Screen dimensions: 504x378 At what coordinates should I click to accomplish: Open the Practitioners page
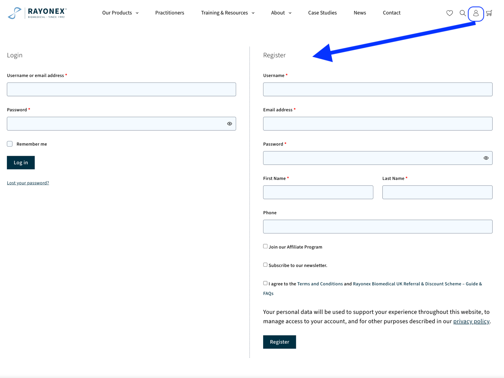[170, 13]
